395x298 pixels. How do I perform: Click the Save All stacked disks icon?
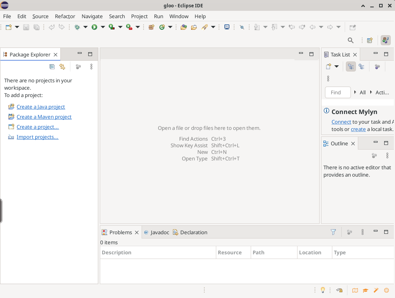[x=36, y=27]
